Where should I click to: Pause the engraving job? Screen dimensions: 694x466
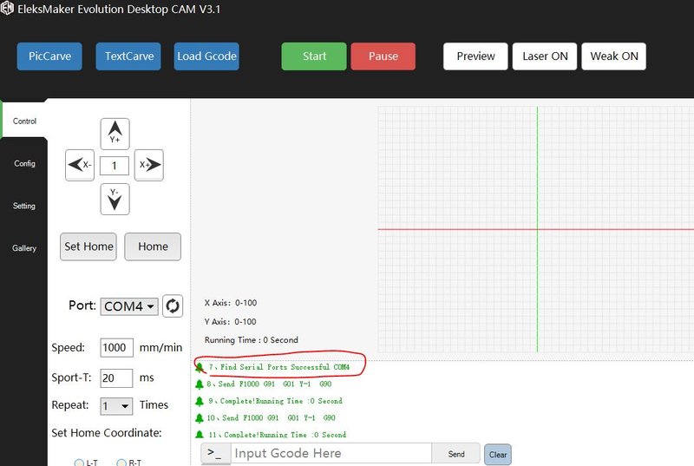[383, 56]
